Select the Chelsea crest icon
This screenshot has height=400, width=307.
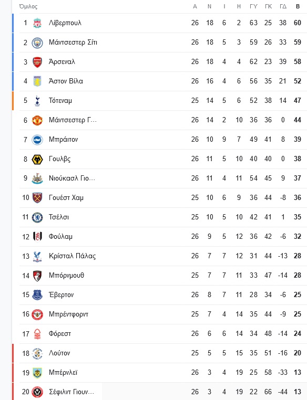coord(37,217)
